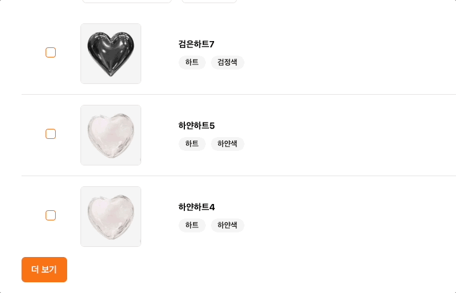The height and width of the screenshot is (293, 456).
Task: Open the 하얀하트5 white heart thumbnail
Action: tap(111, 135)
